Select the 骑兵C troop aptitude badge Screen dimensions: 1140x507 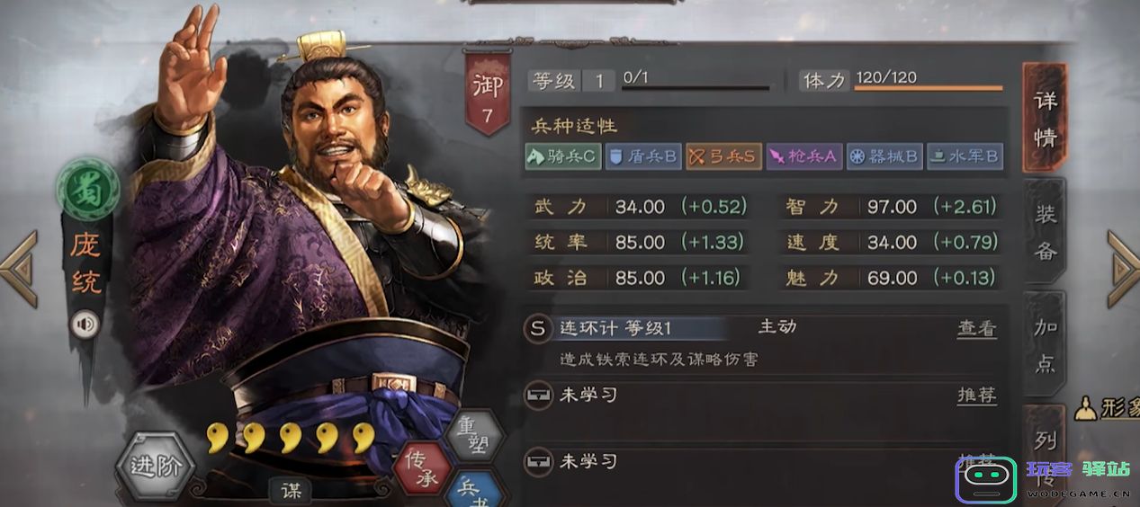point(562,156)
